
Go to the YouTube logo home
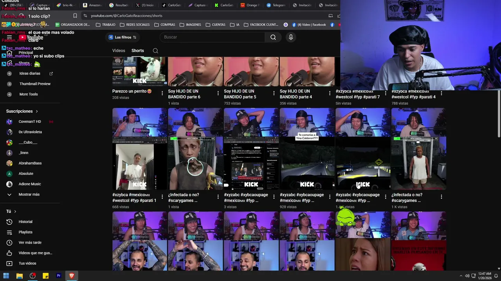coord(31,37)
